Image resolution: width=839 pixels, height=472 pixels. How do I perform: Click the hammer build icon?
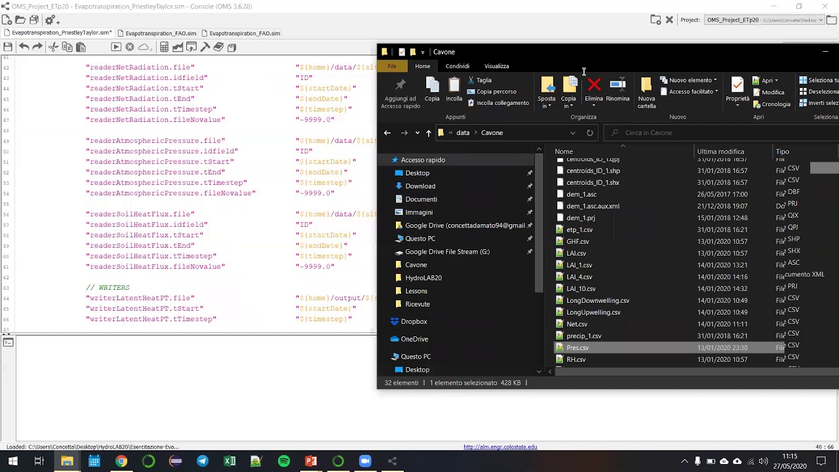[205, 47]
